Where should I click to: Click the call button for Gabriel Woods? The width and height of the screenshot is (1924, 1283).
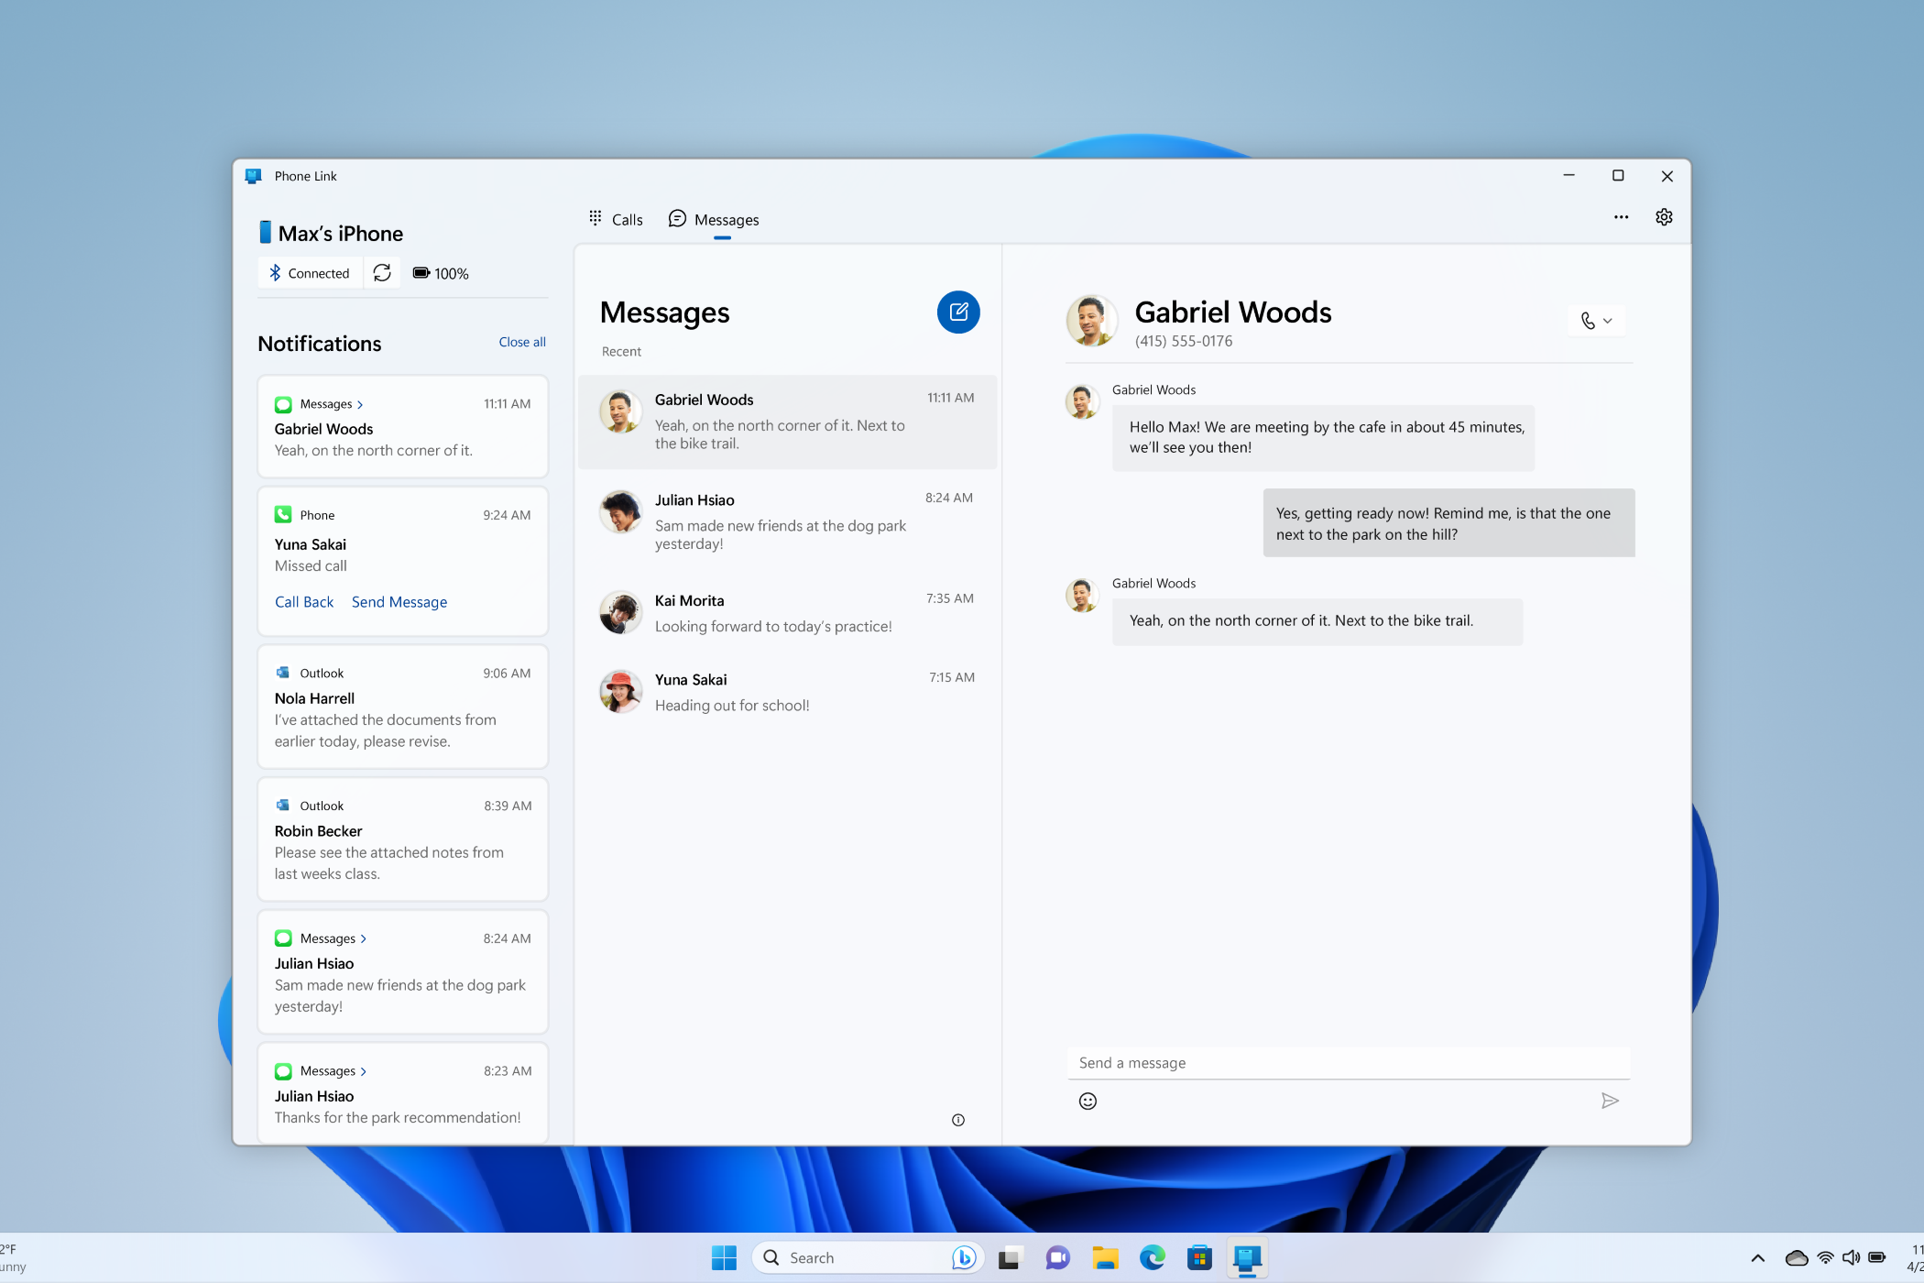click(x=1586, y=319)
